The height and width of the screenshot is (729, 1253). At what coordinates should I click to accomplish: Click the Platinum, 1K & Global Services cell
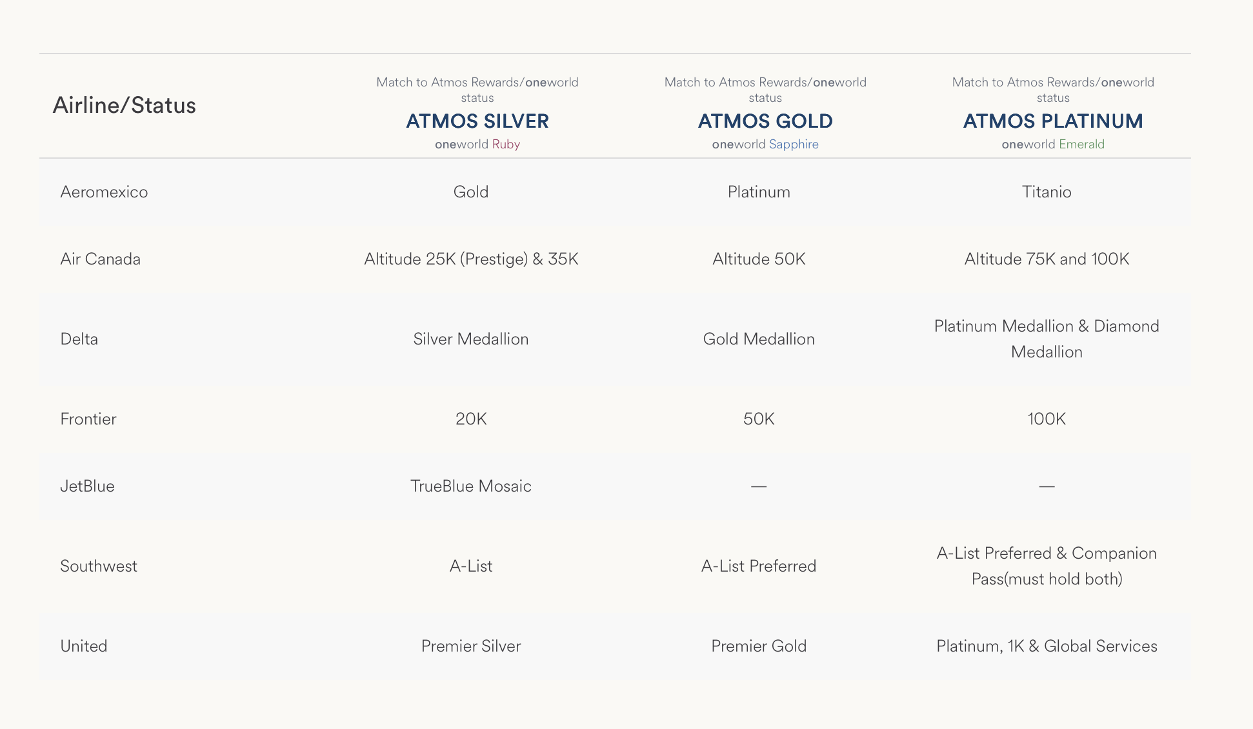(x=1046, y=646)
